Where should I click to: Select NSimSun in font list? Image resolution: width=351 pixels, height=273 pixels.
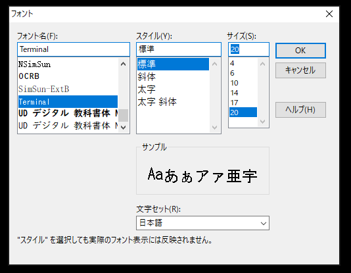click(68, 64)
